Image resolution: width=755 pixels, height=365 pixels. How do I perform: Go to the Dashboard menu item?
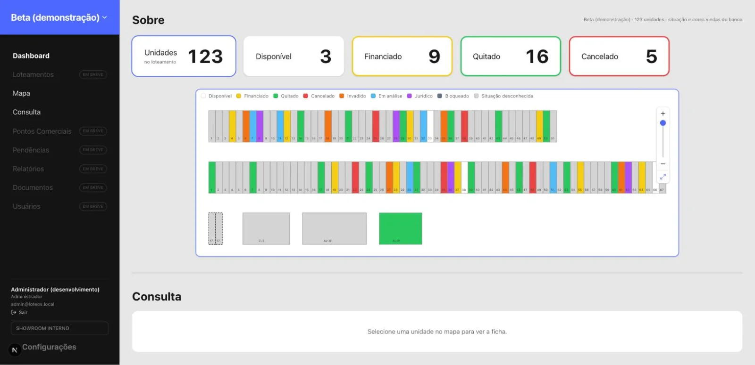[31, 56]
